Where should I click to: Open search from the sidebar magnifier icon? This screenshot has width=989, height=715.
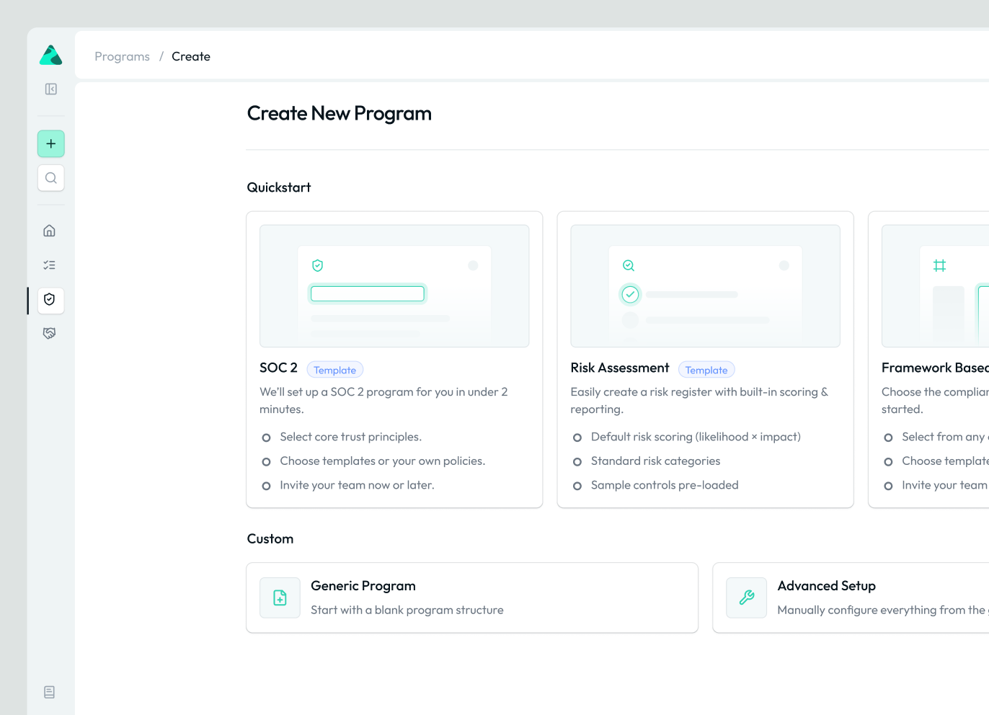coord(51,178)
